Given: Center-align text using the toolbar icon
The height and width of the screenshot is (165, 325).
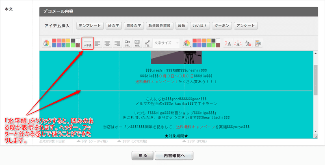Looking at the screenshot, I should [x=107, y=43].
